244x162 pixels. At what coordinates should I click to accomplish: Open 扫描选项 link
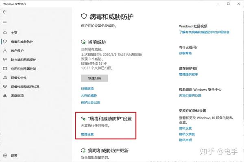tap(87, 88)
